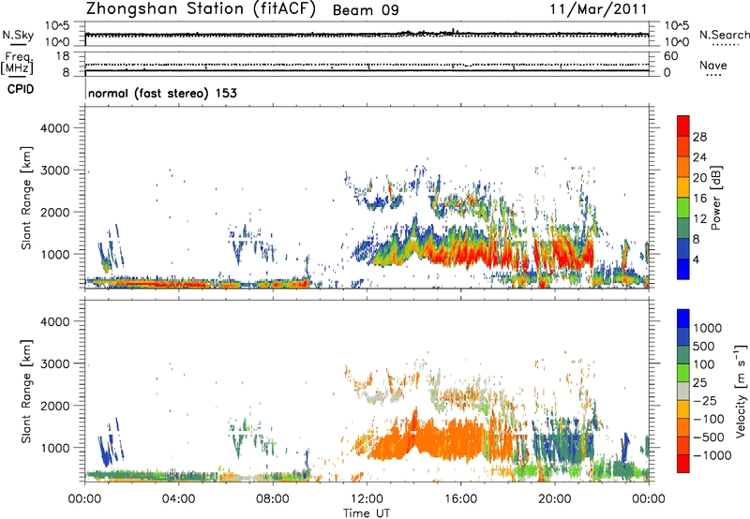Click the 1000 tick in the power panel
The width and height of the screenshot is (750, 519).
click(x=55, y=254)
